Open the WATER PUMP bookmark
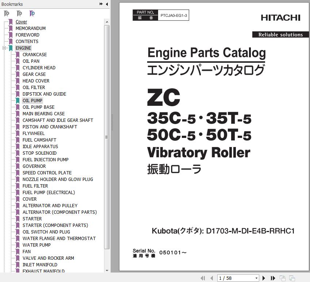The width and height of the screenshot is (310, 282). [x=37, y=245]
